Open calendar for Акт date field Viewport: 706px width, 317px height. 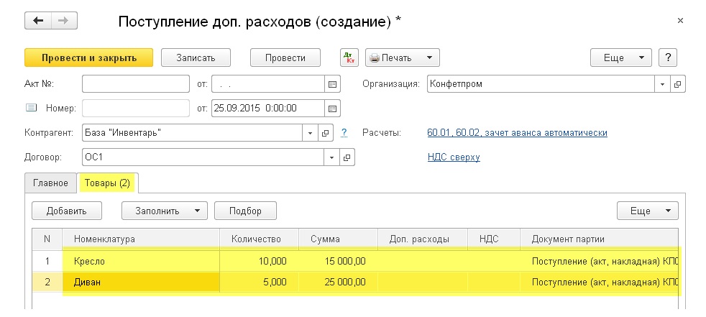pyautogui.click(x=332, y=84)
